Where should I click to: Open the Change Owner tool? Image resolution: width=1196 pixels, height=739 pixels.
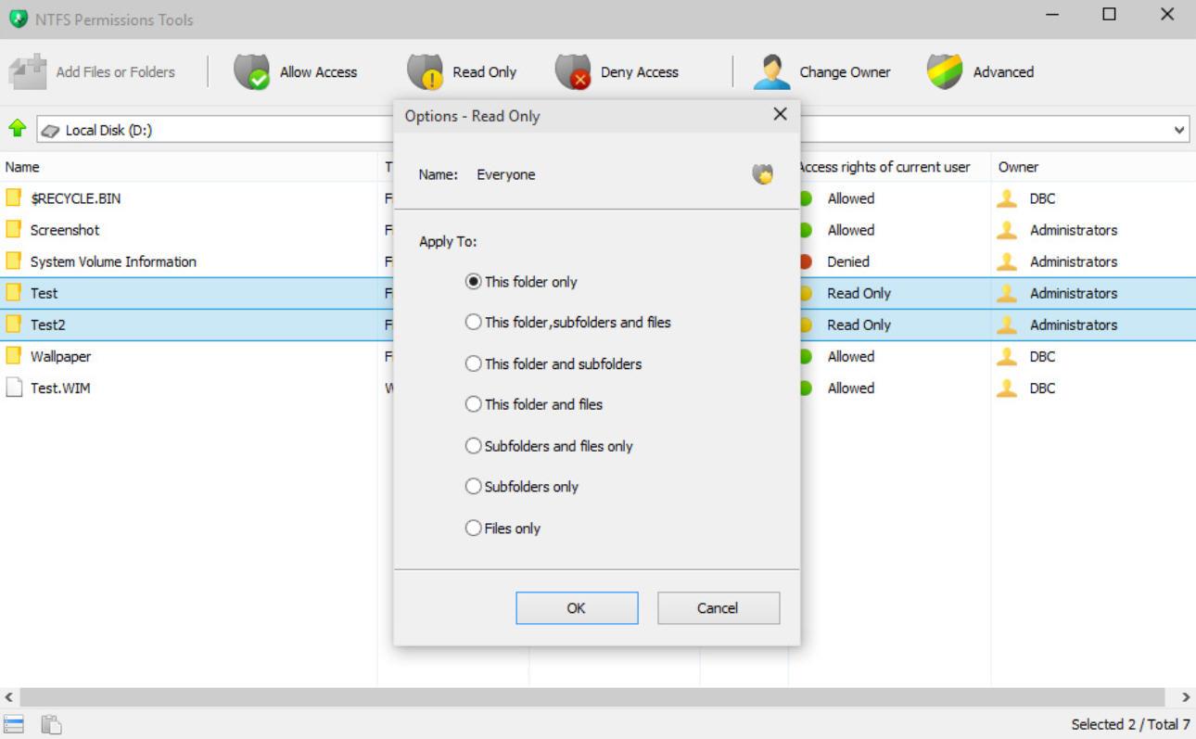pos(771,72)
